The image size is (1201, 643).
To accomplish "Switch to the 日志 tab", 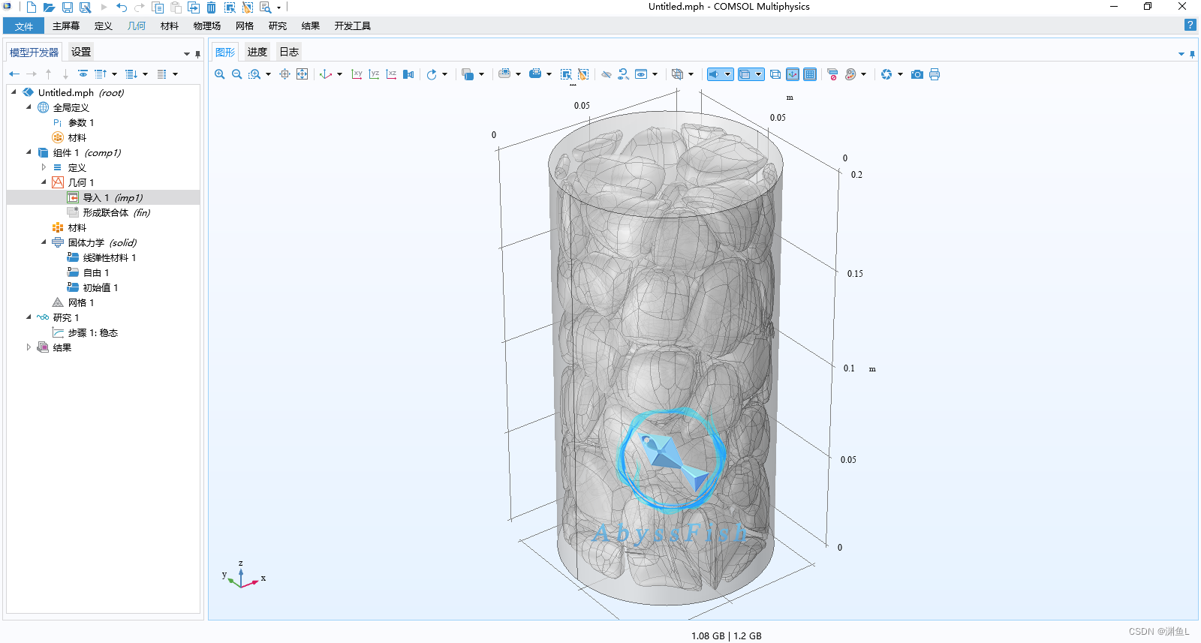I will (289, 52).
